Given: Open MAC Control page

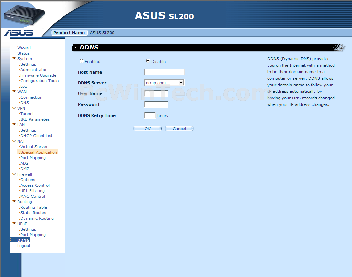Looking at the screenshot, I should (33, 196).
